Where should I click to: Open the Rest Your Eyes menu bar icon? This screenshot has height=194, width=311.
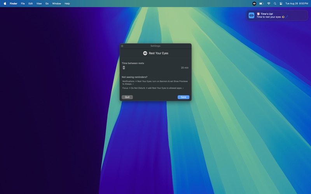click(x=254, y=3)
